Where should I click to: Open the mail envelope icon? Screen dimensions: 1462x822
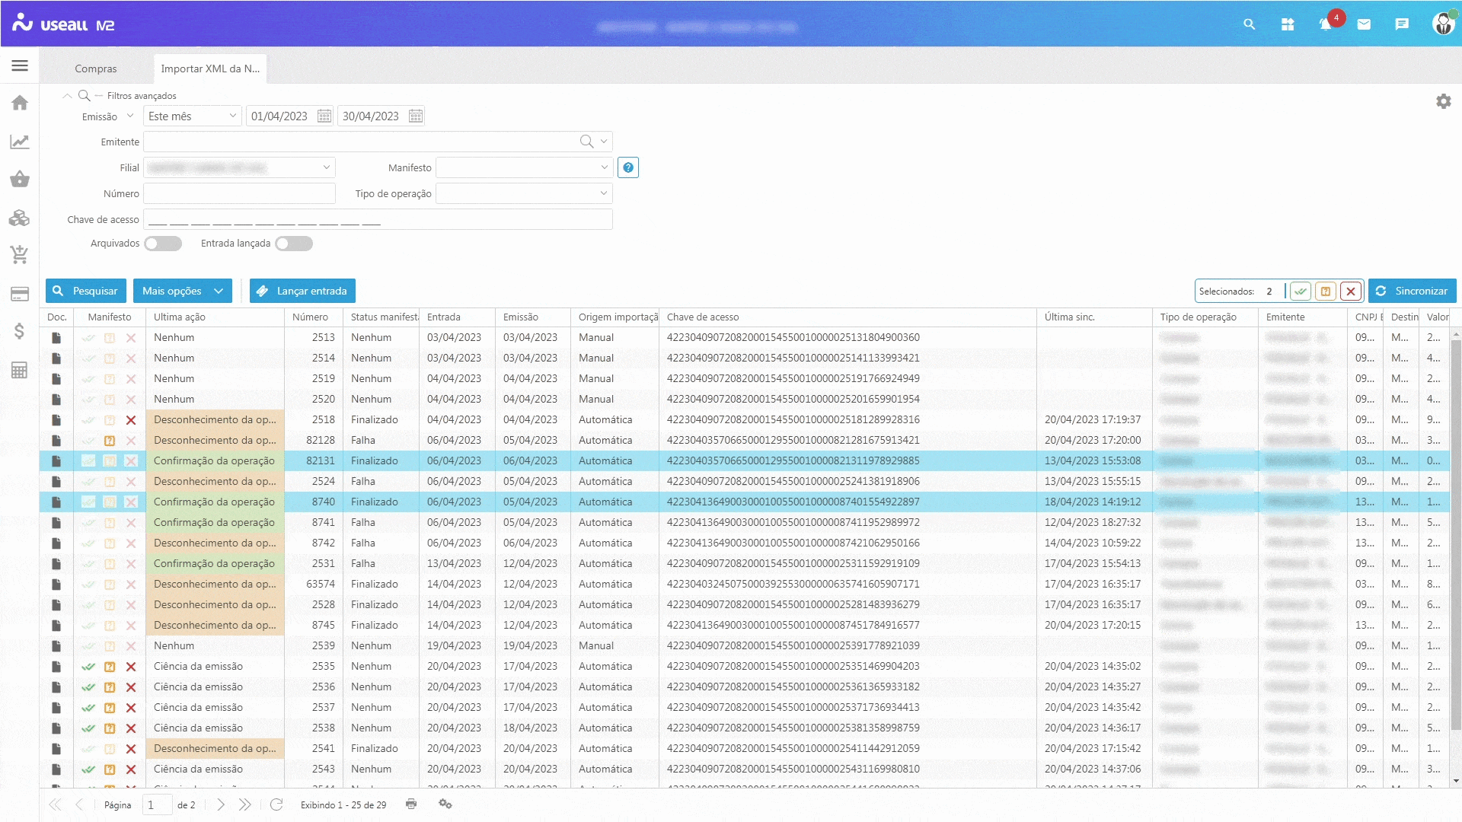tap(1364, 24)
